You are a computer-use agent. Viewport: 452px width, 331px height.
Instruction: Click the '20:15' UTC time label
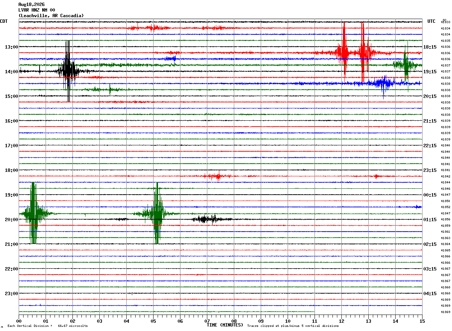pos(430,96)
